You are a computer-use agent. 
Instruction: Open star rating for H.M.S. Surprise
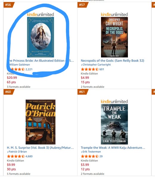tap(16, 156)
